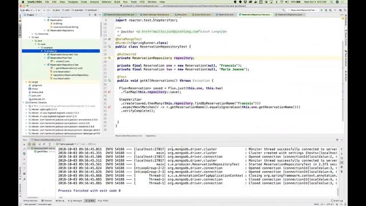The height and width of the screenshot is (206, 366).
Task: Click the run test gutter icon at line 25
Action: pyautogui.click(x=109, y=81)
